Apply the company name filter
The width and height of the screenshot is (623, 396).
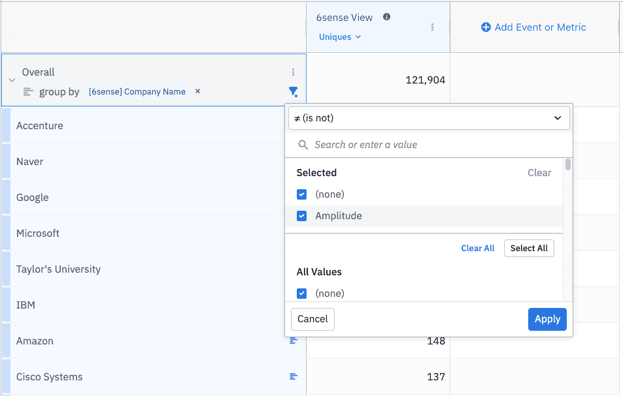pyautogui.click(x=547, y=319)
